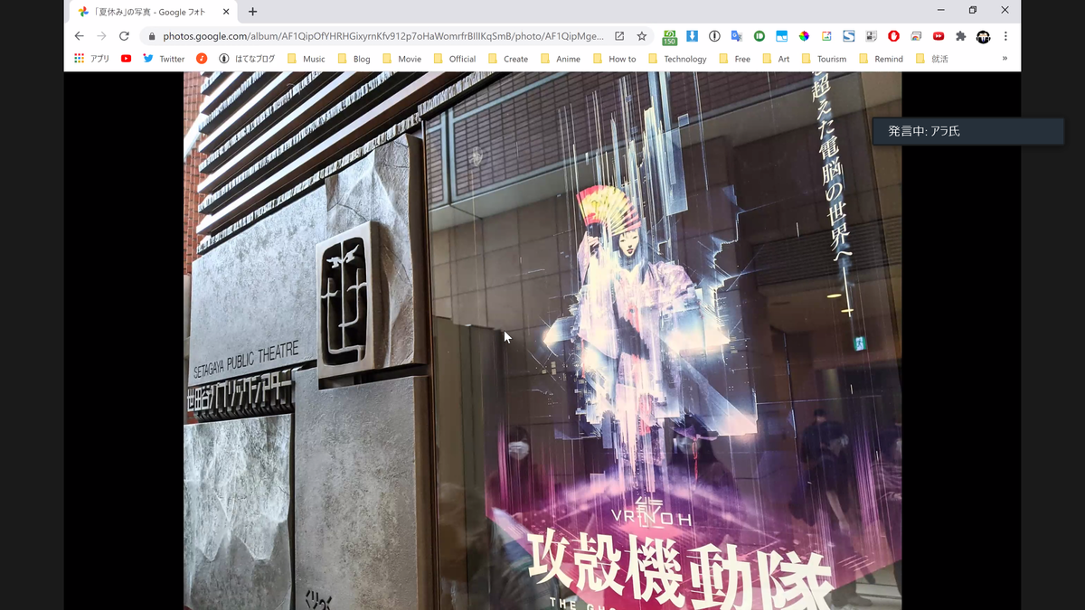The image size is (1085, 610).
Task: Click the open-in-app icon in address bar
Action: pos(619,36)
